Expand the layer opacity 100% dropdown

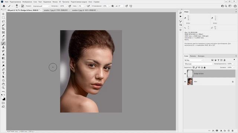point(234,64)
